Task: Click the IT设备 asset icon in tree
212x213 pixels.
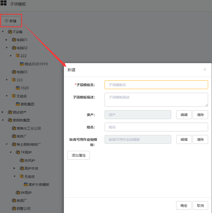Action: pyautogui.click(x=10, y=32)
